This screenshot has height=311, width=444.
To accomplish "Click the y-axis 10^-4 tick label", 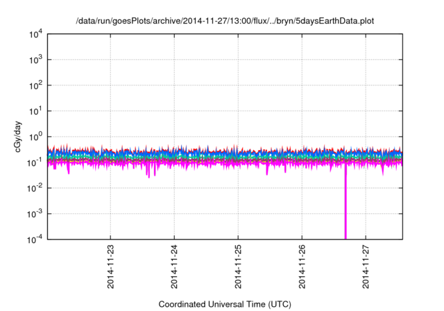I will (x=35, y=239).
